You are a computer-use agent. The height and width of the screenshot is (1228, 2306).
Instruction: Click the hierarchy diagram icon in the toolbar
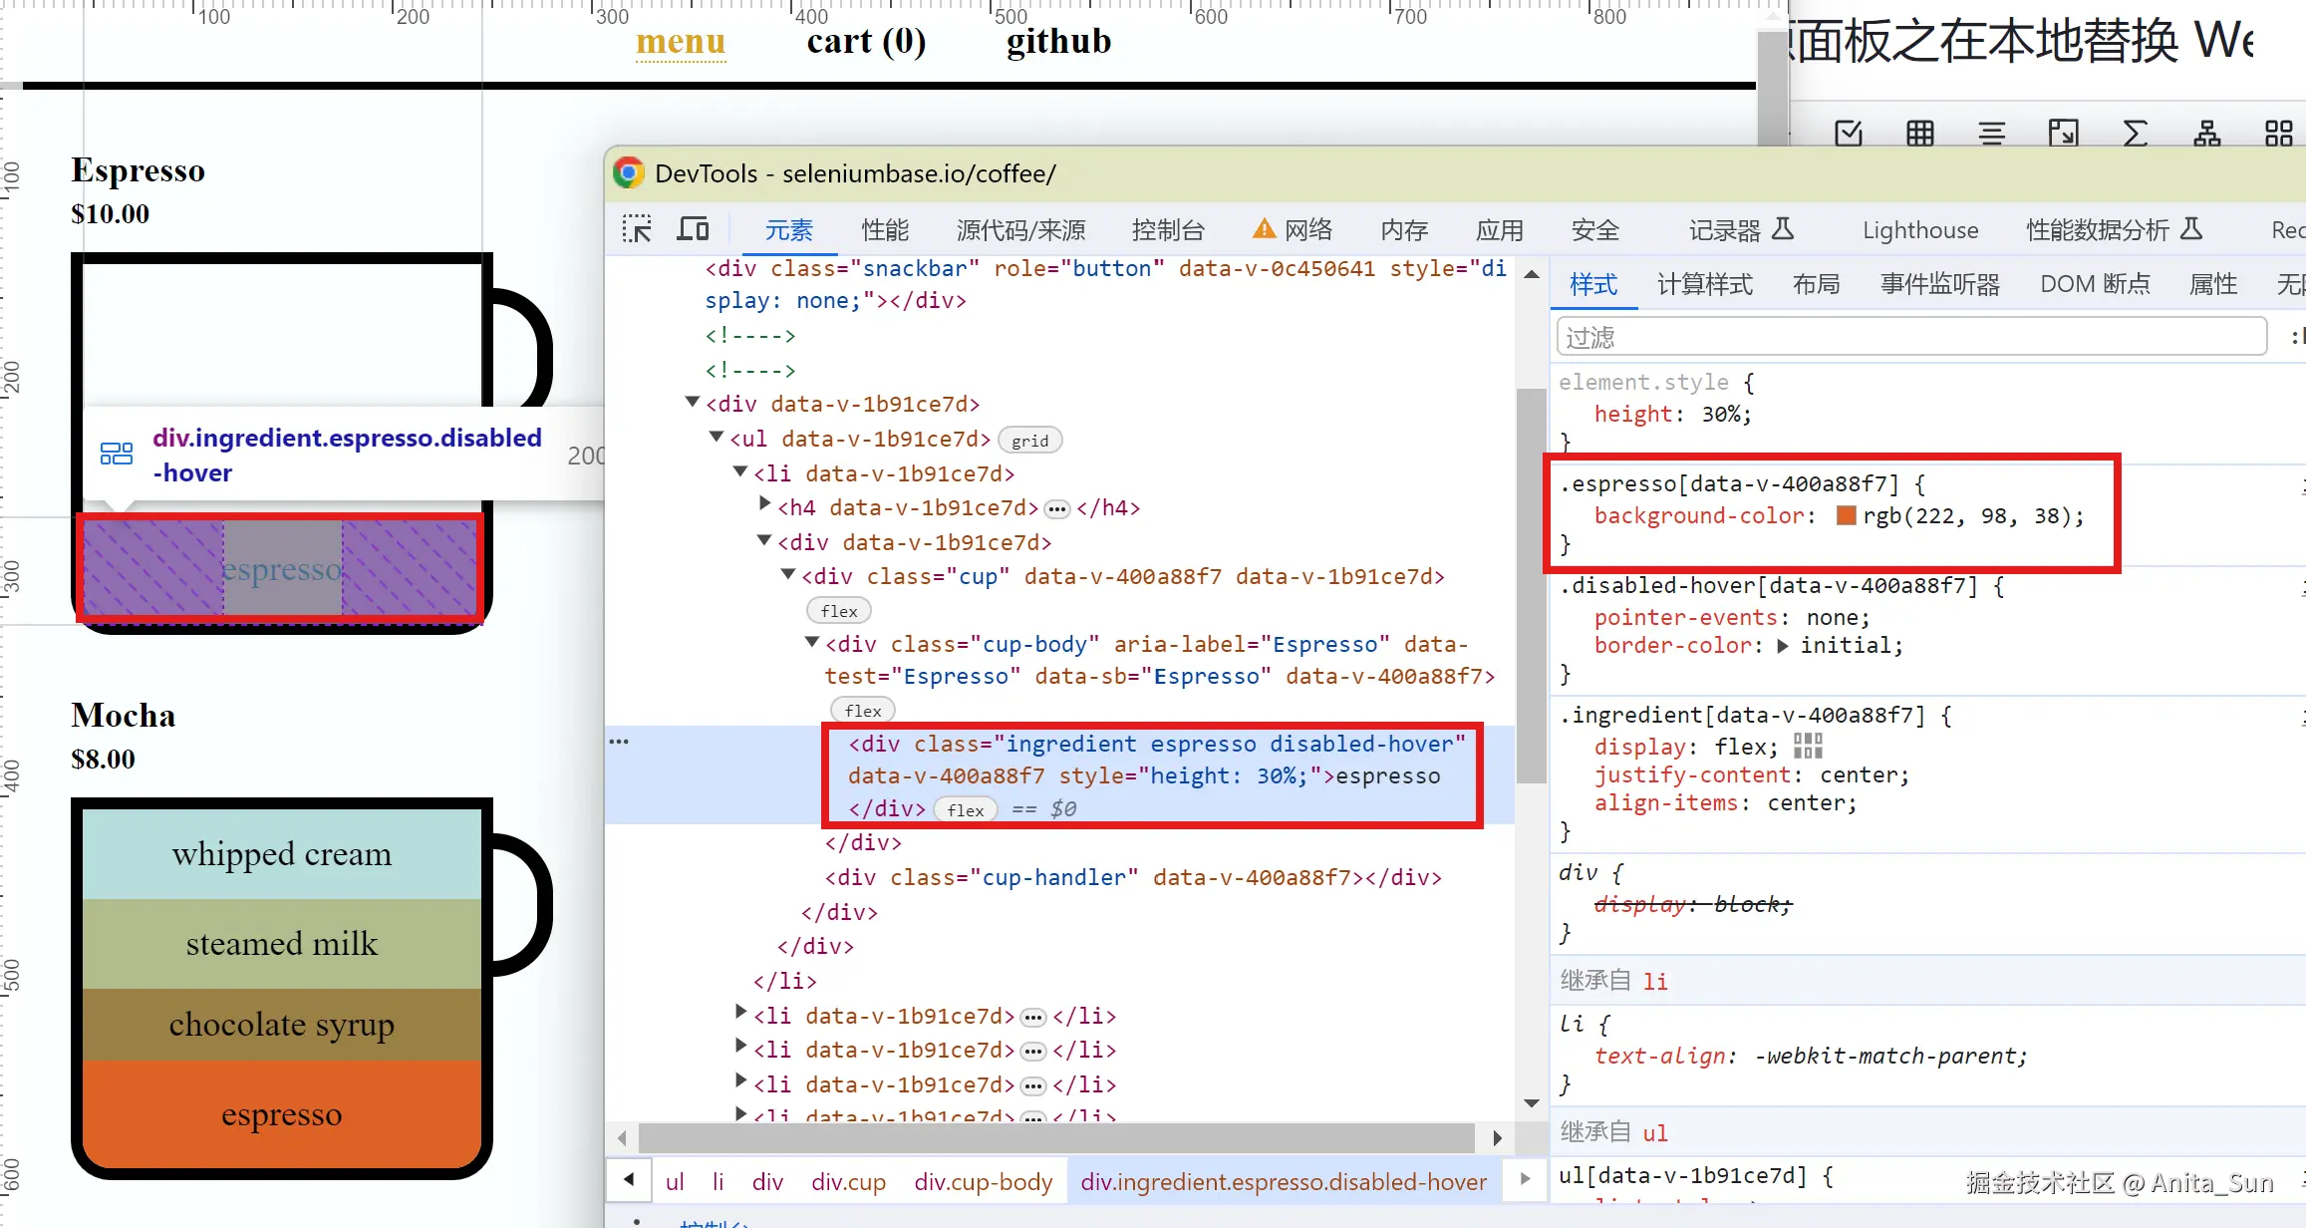click(x=2206, y=133)
